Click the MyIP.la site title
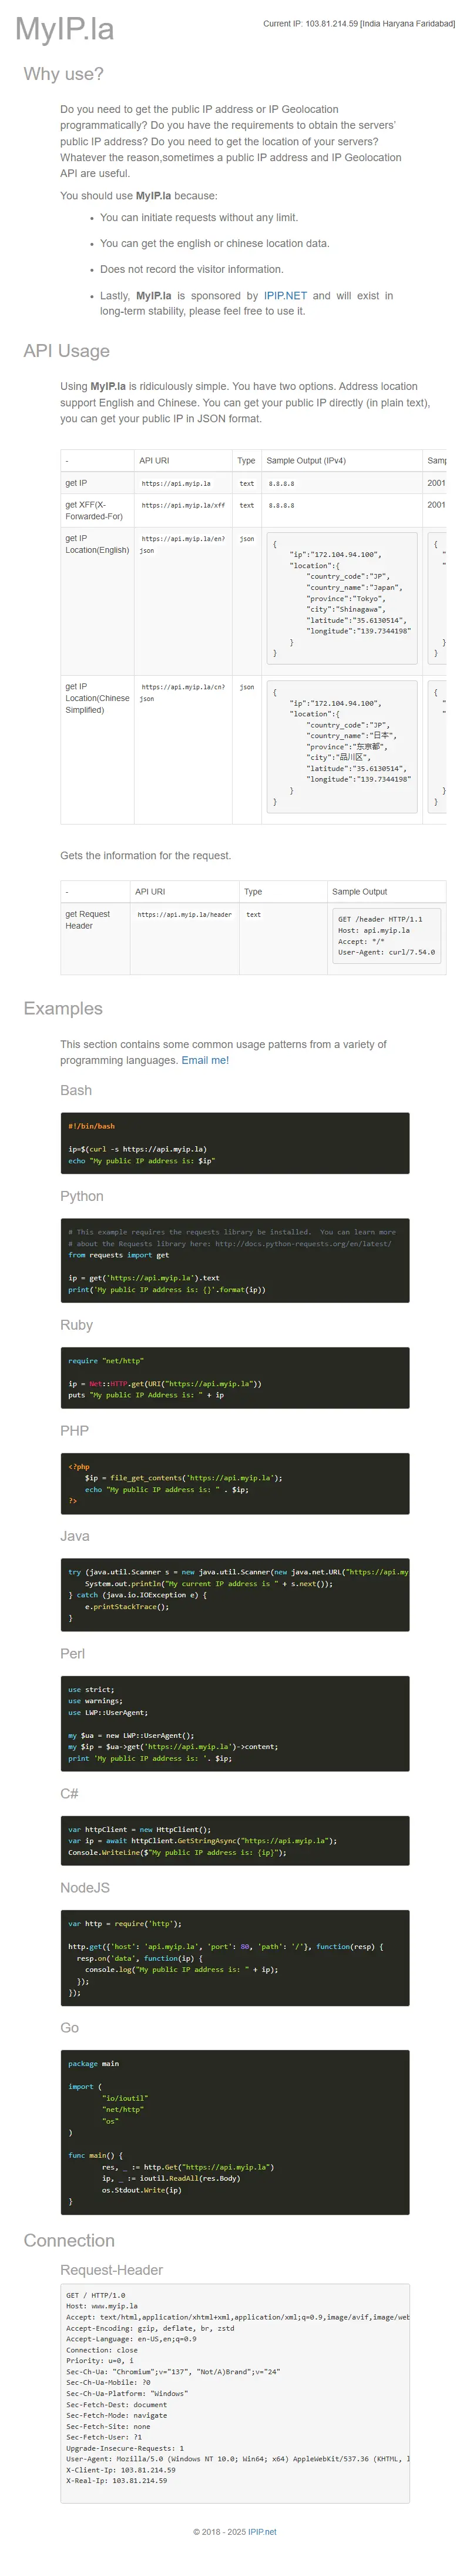470x2563 pixels. (x=65, y=29)
